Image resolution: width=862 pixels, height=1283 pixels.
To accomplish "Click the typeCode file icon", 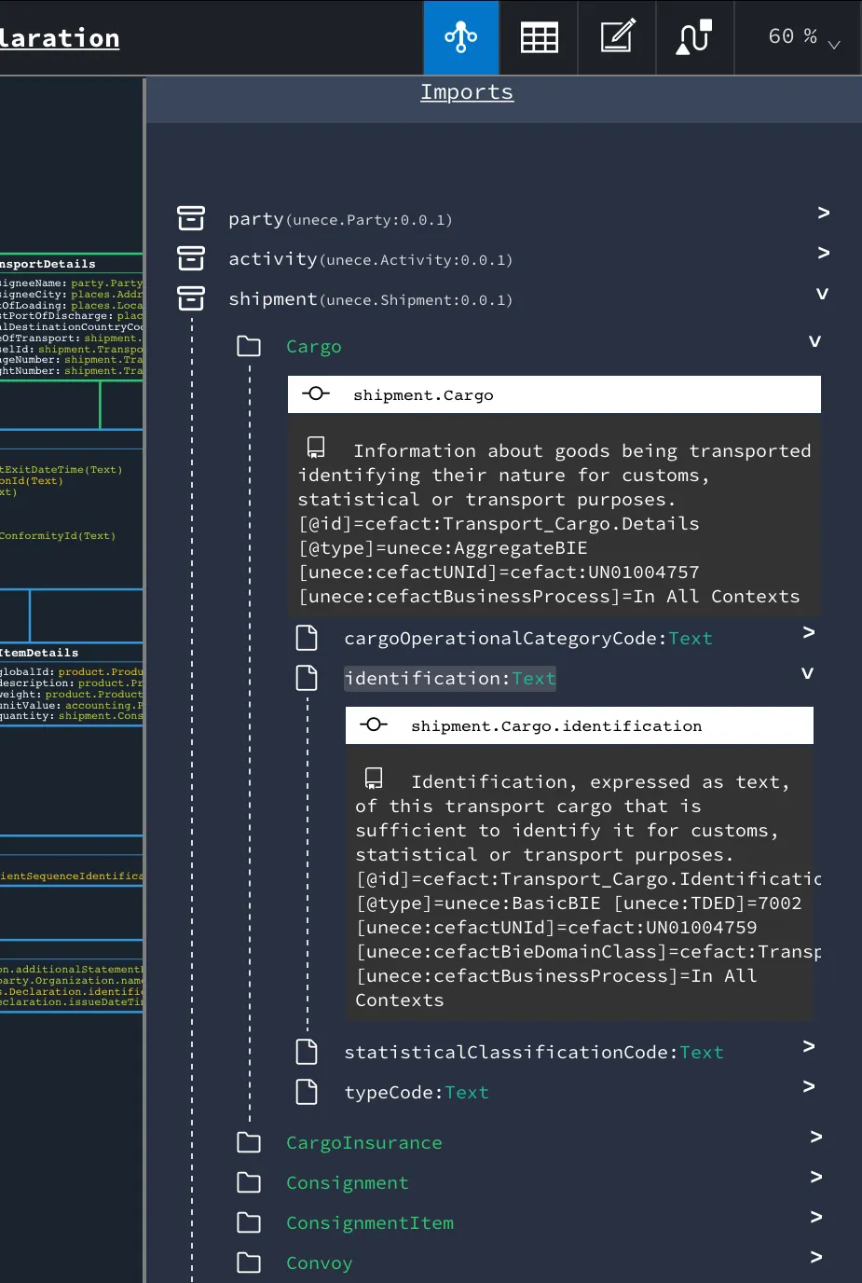I will 307,1092.
